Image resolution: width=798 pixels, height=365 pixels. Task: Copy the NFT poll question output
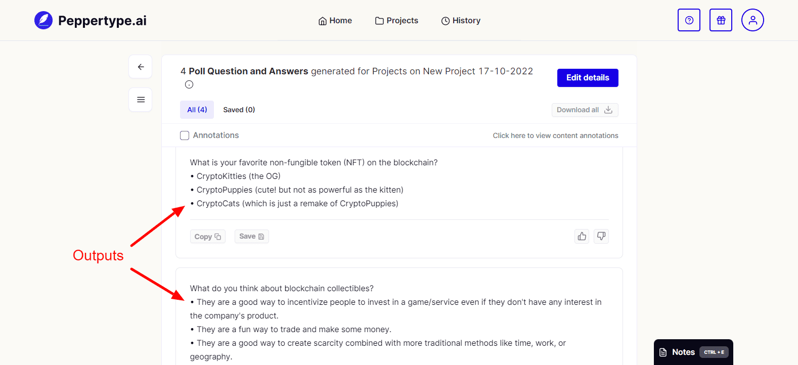tap(207, 237)
